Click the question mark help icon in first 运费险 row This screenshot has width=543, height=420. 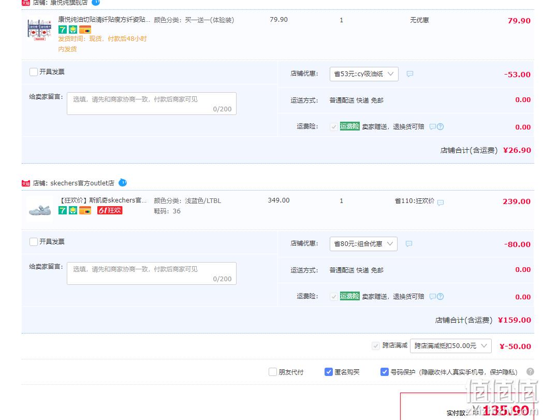440,126
